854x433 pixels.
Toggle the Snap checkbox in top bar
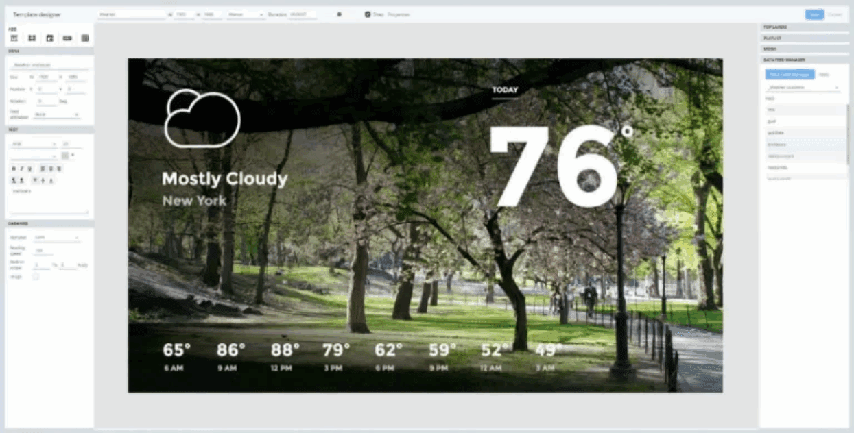pyautogui.click(x=368, y=14)
